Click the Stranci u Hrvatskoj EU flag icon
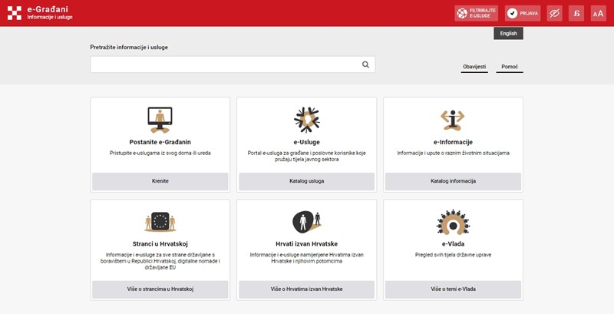 click(x=160, y=222)
